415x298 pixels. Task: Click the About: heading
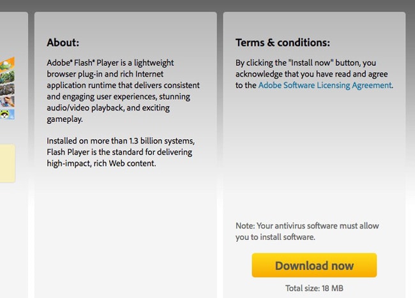[x=63, y=42]
